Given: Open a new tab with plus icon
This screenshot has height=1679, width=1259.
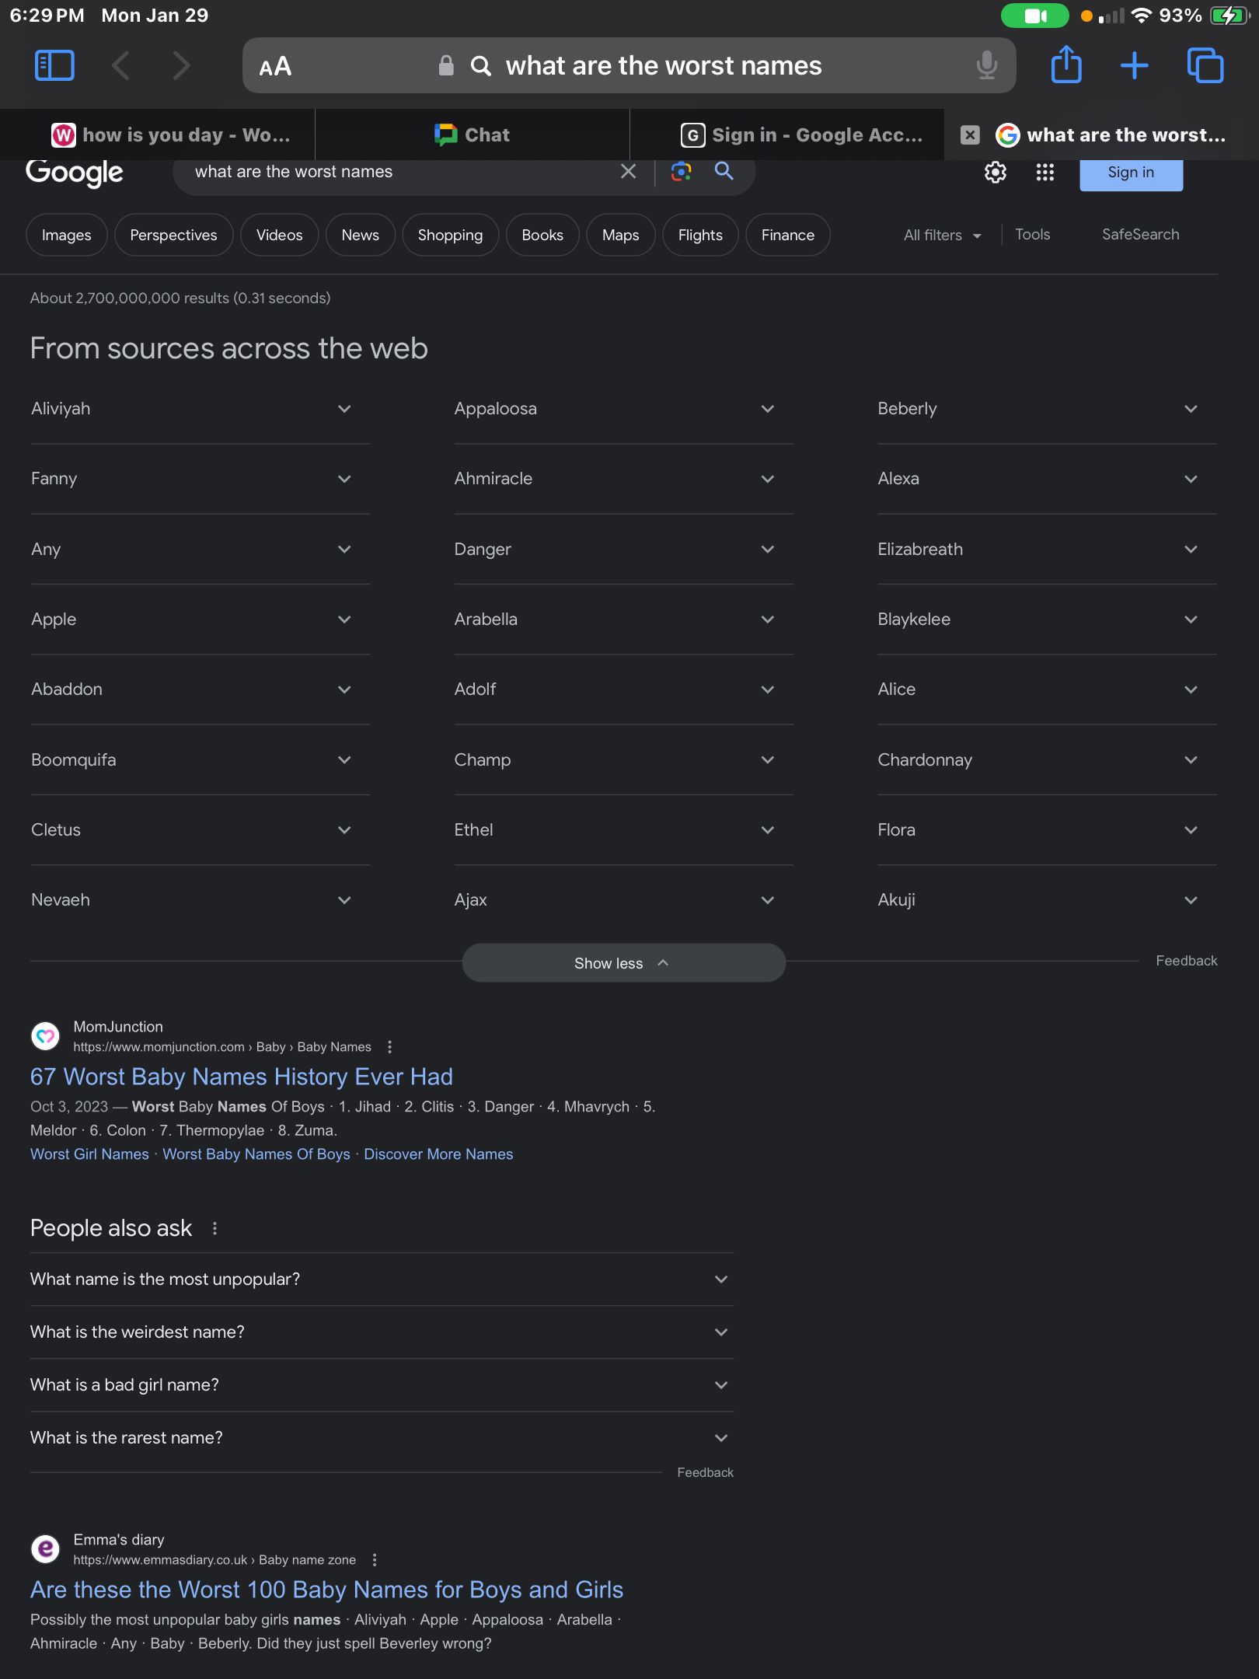Looking at the screenshot, I should point(1134,65).
